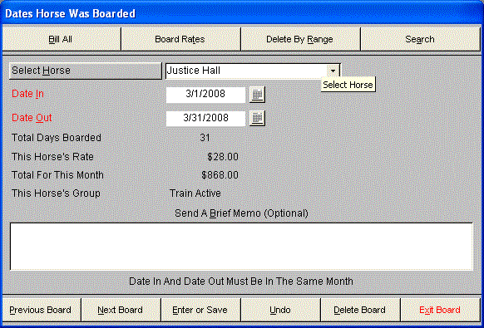Go to Next Board record

tap(121, 310)
